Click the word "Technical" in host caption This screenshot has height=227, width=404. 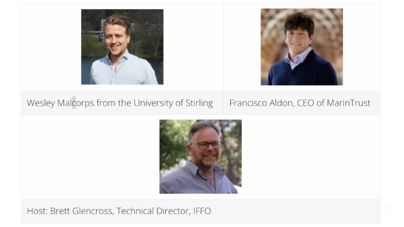click(136, 211)
